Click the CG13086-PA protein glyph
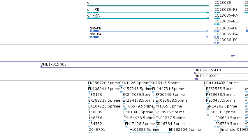 coord(217,37)
